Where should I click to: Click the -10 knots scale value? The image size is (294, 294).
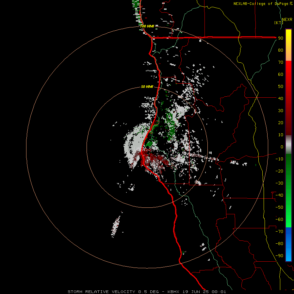coord(279,159)
